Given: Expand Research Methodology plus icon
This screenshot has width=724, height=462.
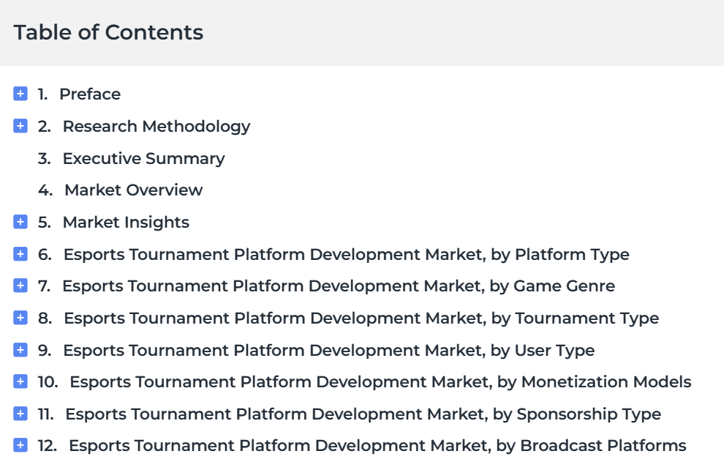Looking at the screenshot, I should pyautogui.click(x=20, y=126).
